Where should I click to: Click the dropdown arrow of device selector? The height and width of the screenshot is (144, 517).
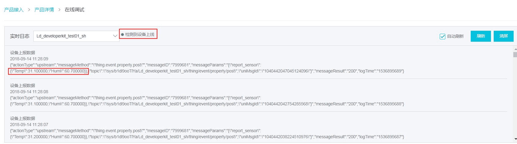pyautogui.click(x=115, y=36)
